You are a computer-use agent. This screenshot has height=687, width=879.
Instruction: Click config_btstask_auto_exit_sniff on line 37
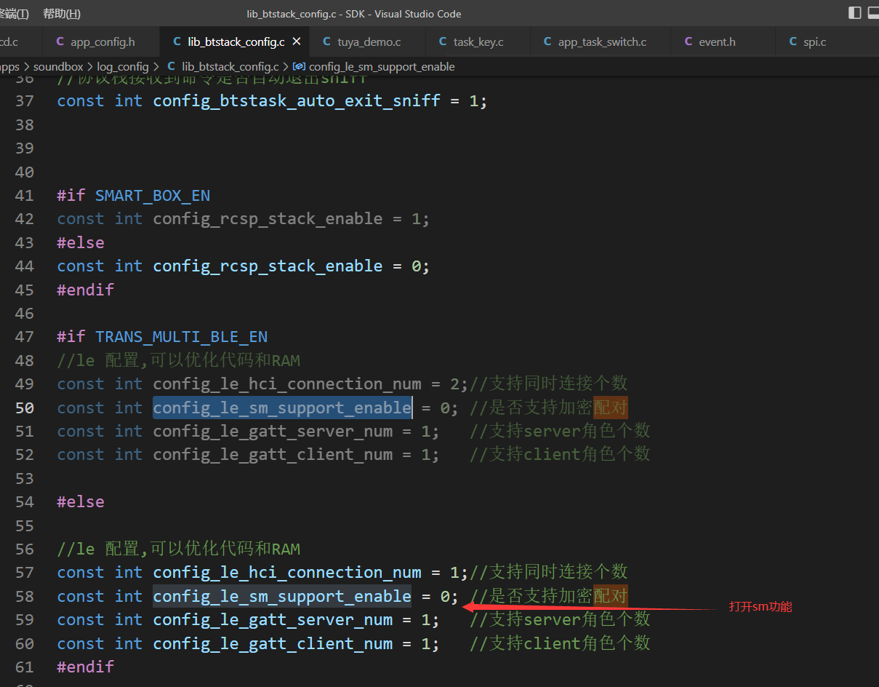click(297, 100)
